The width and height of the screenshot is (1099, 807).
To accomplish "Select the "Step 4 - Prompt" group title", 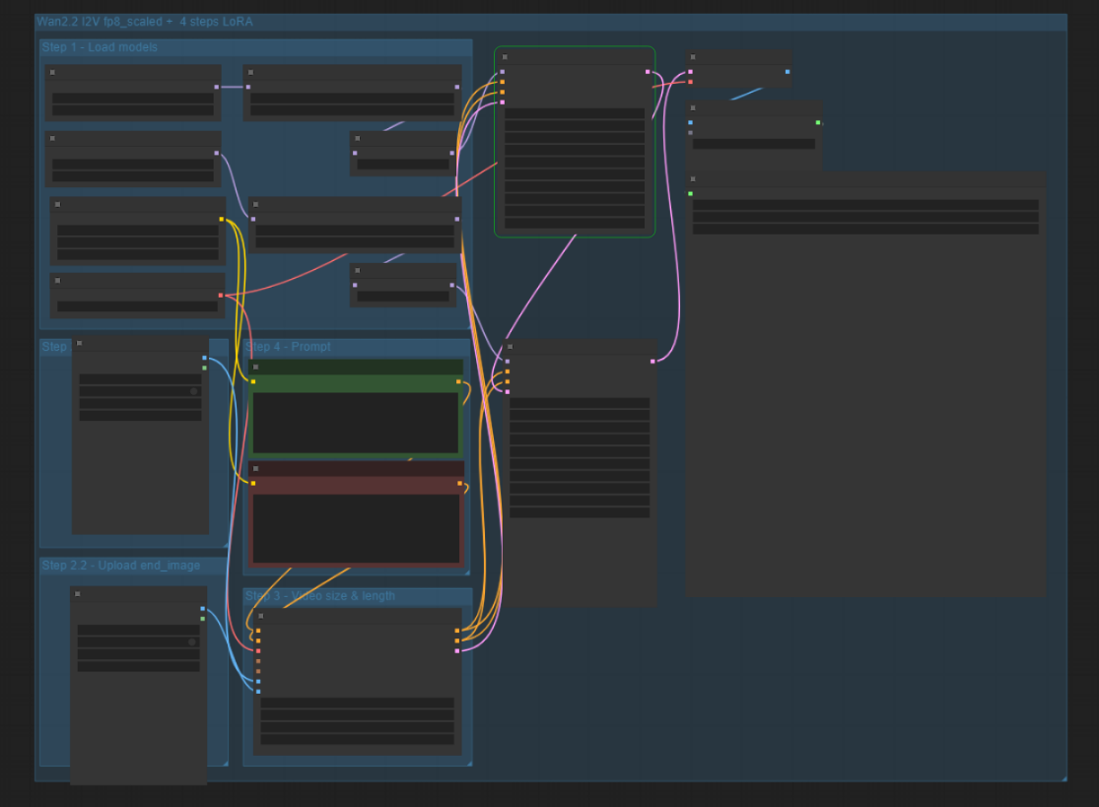I will (288, 347).
